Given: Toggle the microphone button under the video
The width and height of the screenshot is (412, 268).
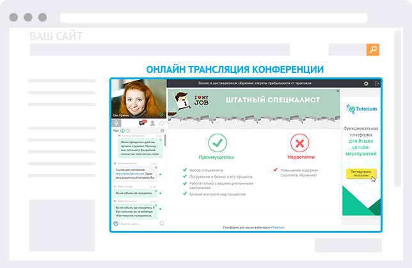Looking at the screenshot, I should (x=116, y=123).
